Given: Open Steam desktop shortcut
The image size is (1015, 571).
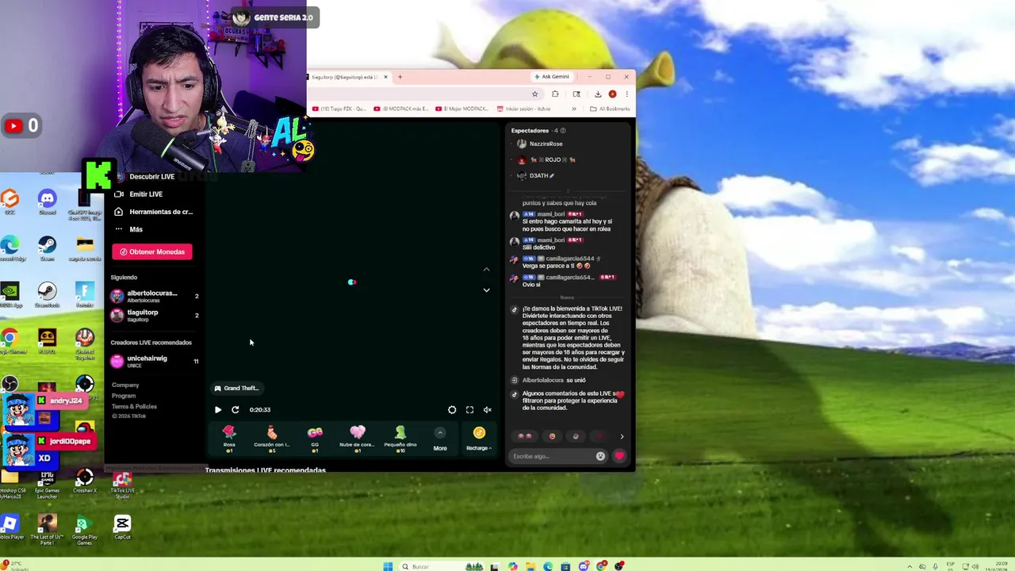Looking at the screenshot, I should tap(47, 249).
